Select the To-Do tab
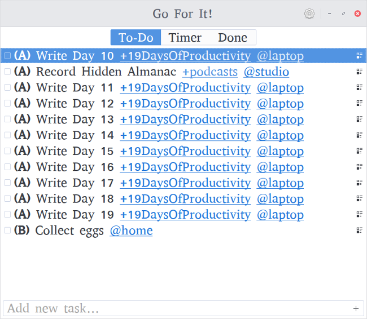Screen dimensions: 367x319 [136, 38]
